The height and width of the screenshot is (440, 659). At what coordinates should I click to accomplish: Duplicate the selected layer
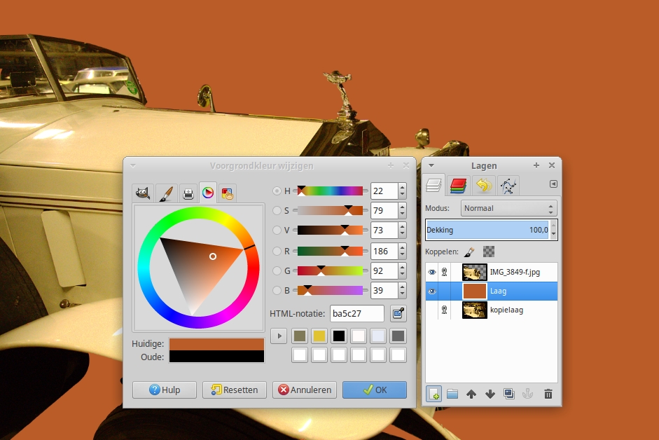click(x=509, y=394)
